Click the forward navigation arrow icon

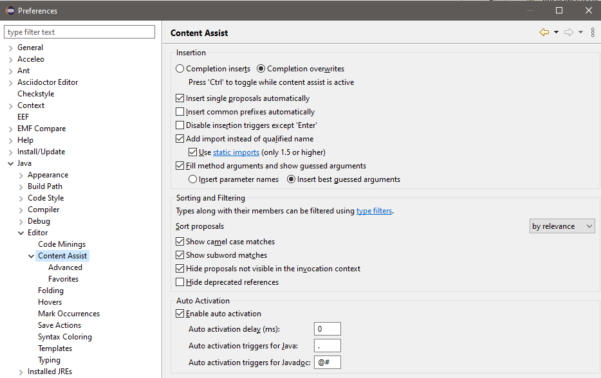pyautogui.click(x=568, y=33)
